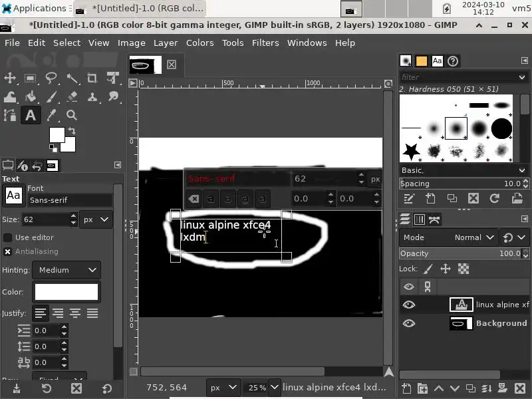Select the Crop tool
Screen dimensions: 532x399
[x=92, y=78]
